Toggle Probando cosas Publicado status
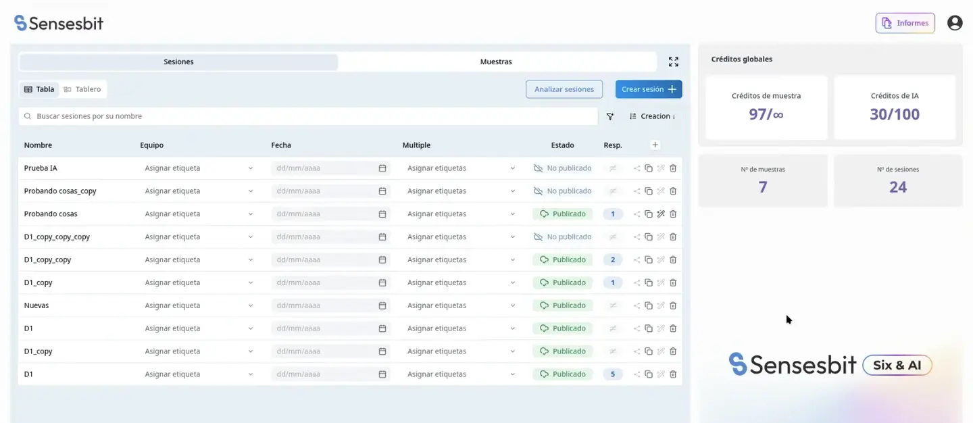Viewport: 973px width, 423px height. coord(563,214)
